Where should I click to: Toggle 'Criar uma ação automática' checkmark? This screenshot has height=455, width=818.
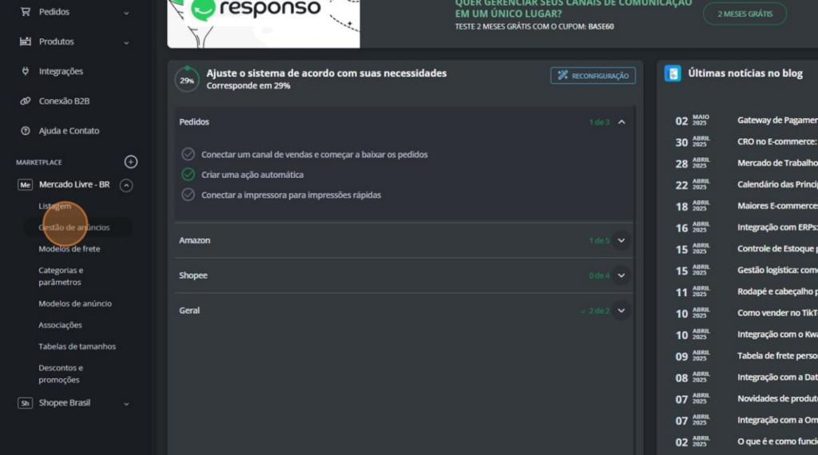(x=189, y=174)
